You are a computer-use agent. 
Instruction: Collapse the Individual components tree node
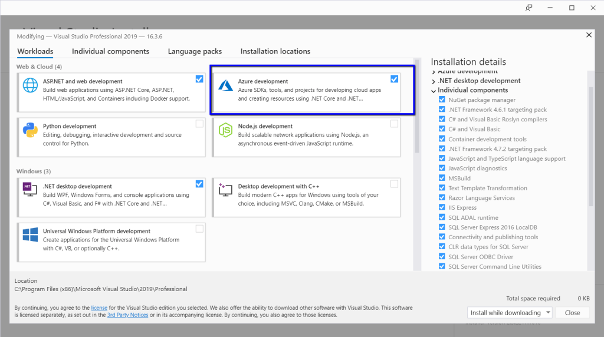(434, 91)
